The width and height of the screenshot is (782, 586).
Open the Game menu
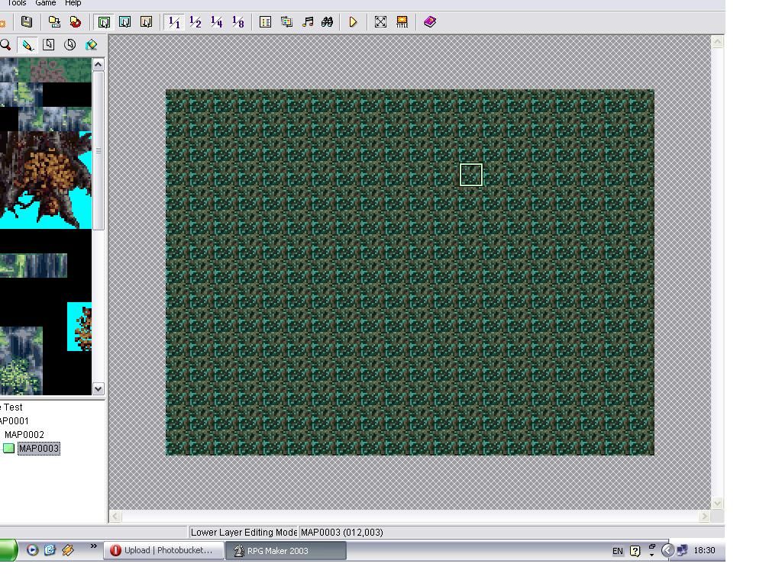46,3
